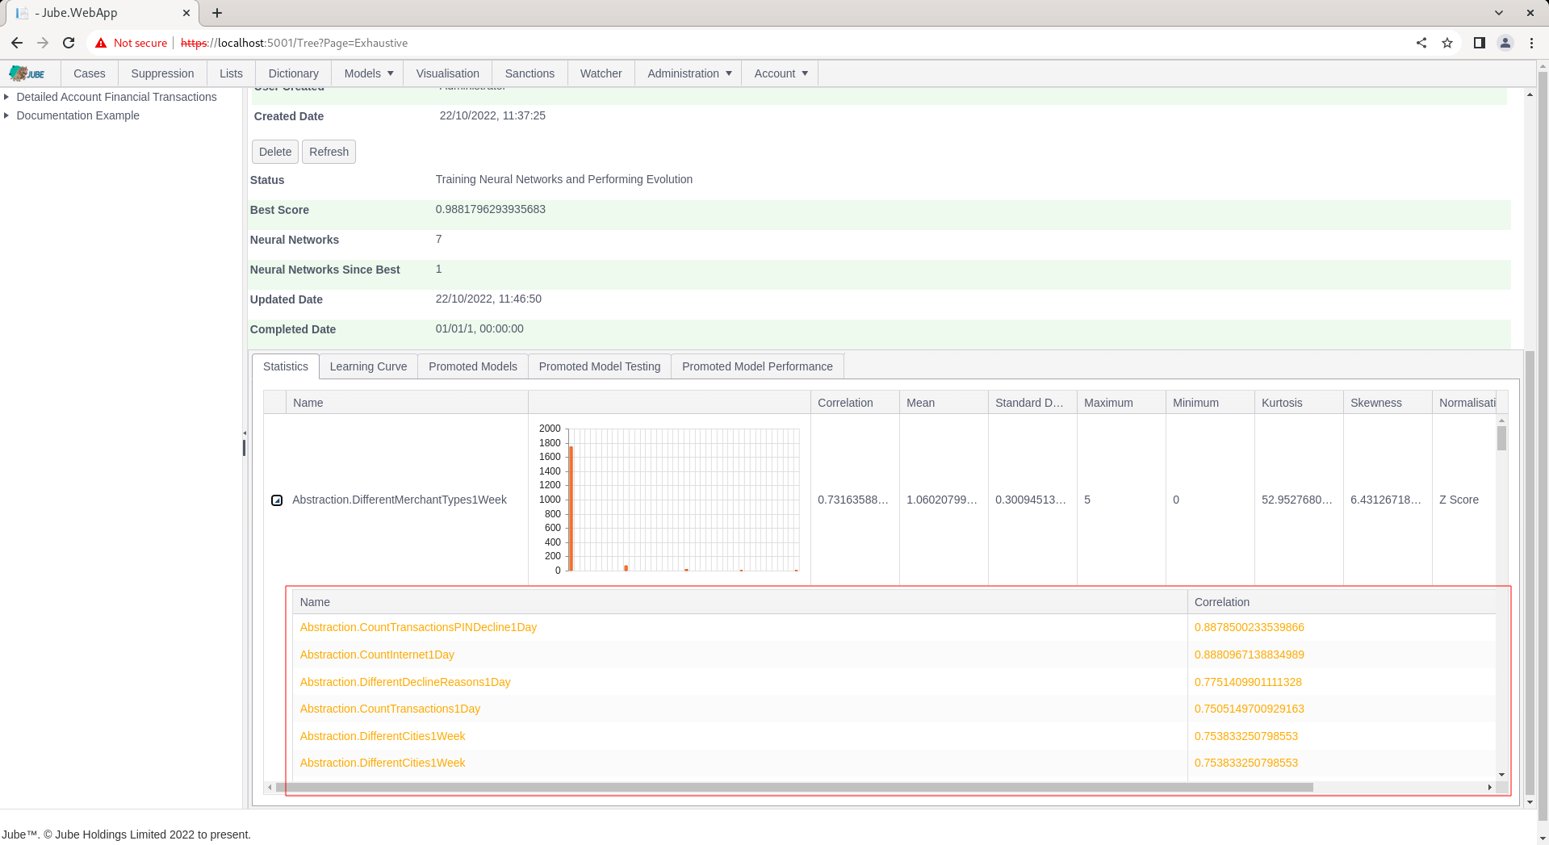
Task: Click the Jube logo icon
Action: click(x=27, y=73)
